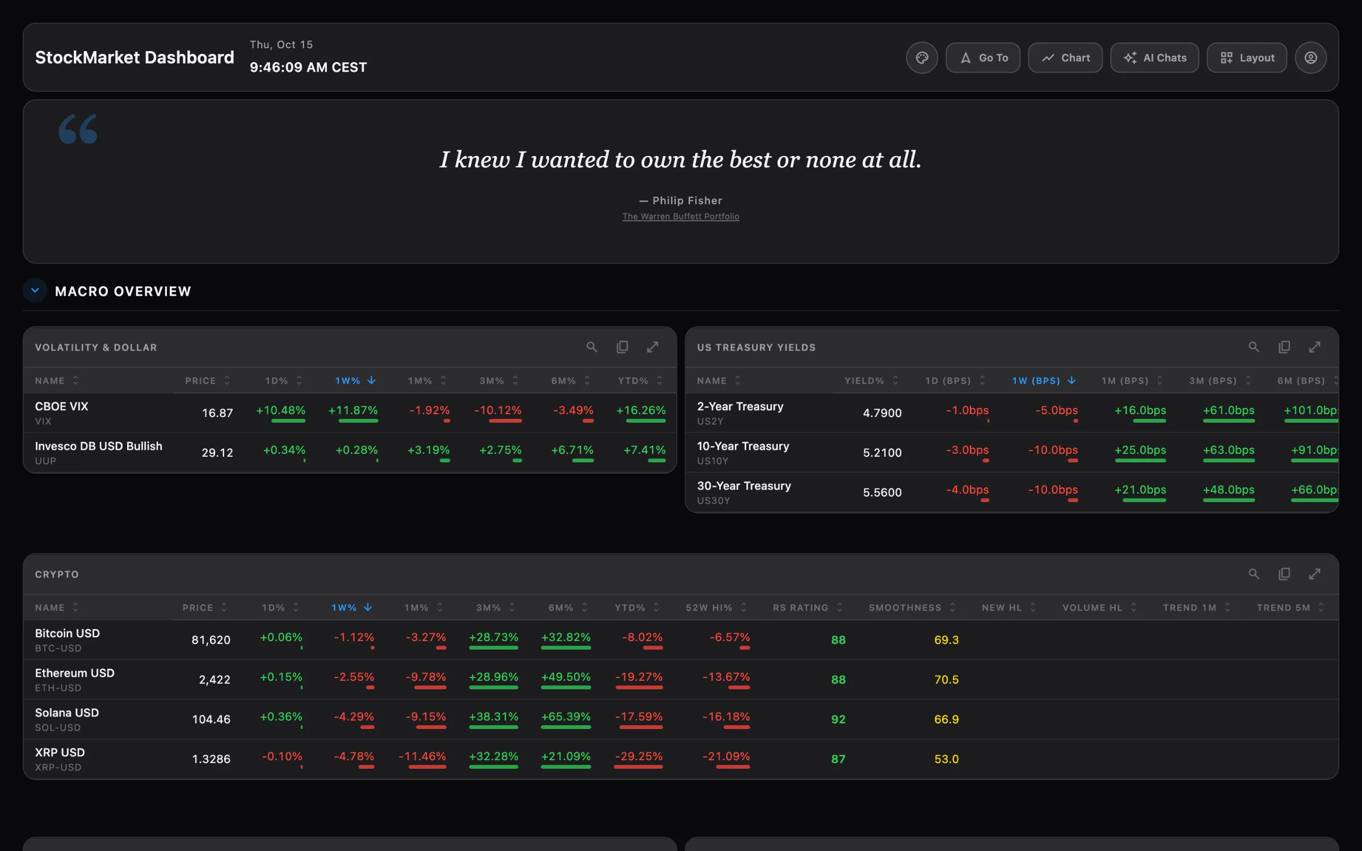
Task: Sort Crypto table by RS Rating
Action: (x=808, y=608)
